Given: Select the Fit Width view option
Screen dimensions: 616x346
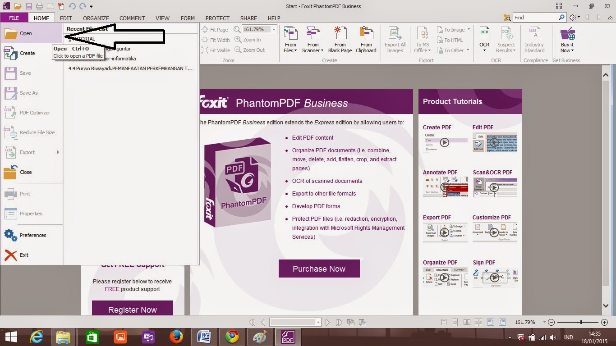Looking at the screenshot, I should click(216, 40).
